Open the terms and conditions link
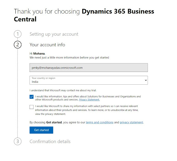177x161 pixels. tap(100, 122)
